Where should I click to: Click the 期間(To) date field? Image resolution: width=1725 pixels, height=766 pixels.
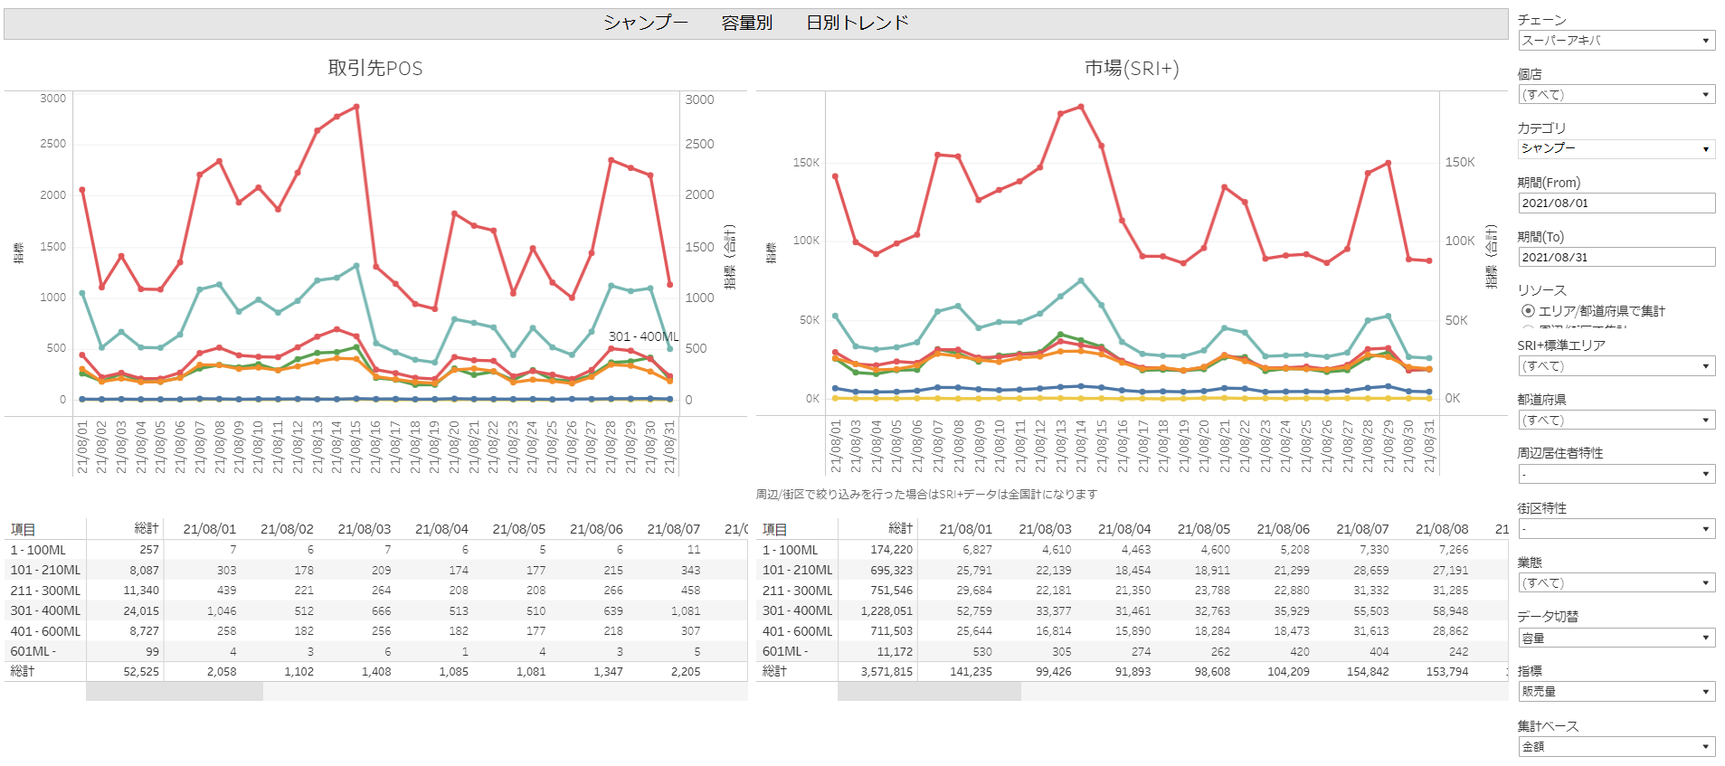click(x=1616, y=258)
